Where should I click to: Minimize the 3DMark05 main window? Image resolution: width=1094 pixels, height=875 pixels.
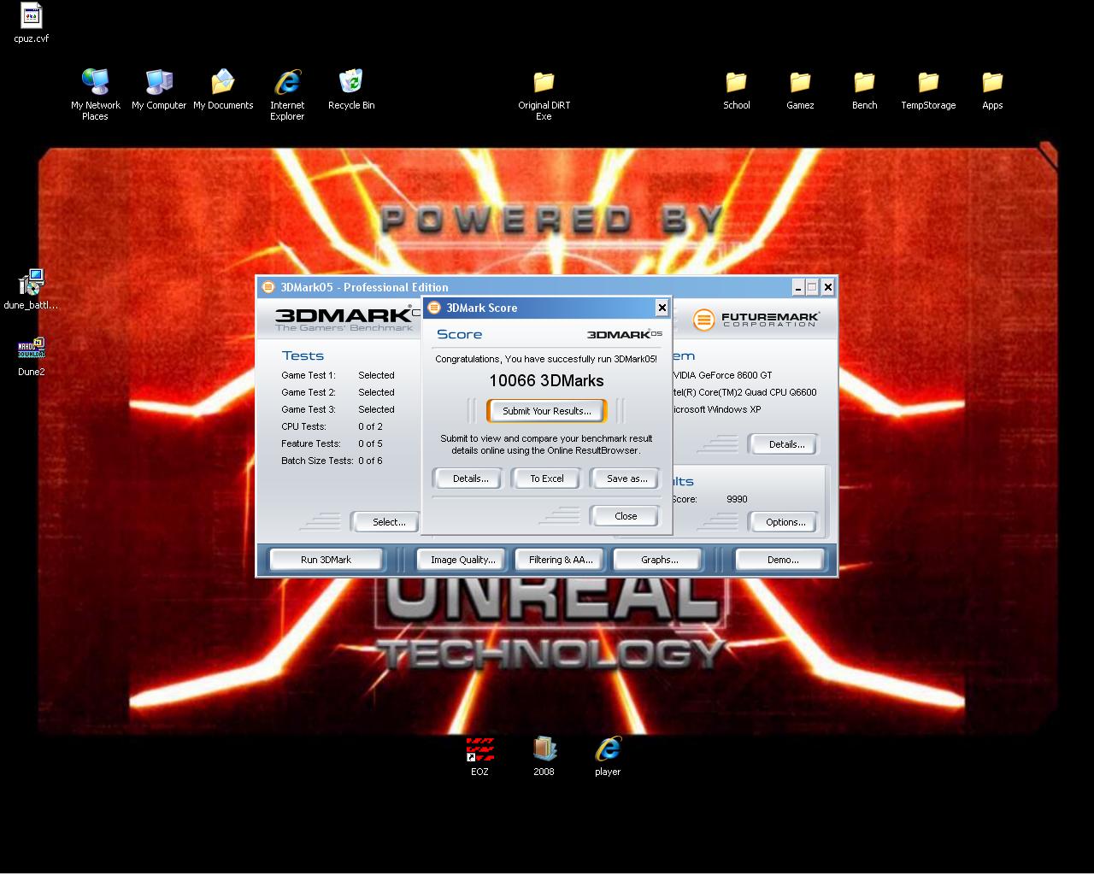point(797,287)
